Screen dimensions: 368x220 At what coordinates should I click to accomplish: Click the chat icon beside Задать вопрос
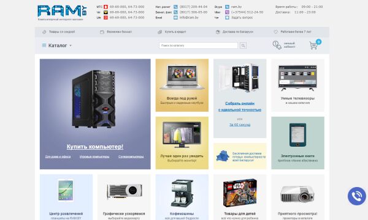click(x=227, y=18)
